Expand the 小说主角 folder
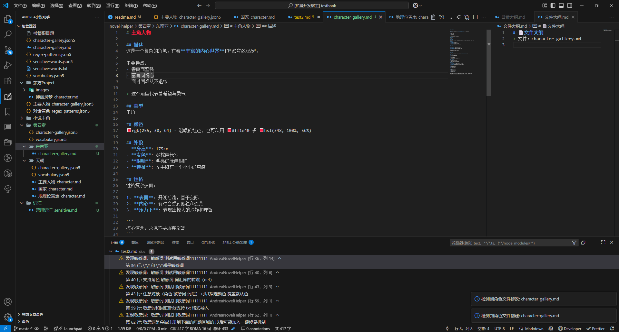The image size is (619, 332). [x=22, y=118]
